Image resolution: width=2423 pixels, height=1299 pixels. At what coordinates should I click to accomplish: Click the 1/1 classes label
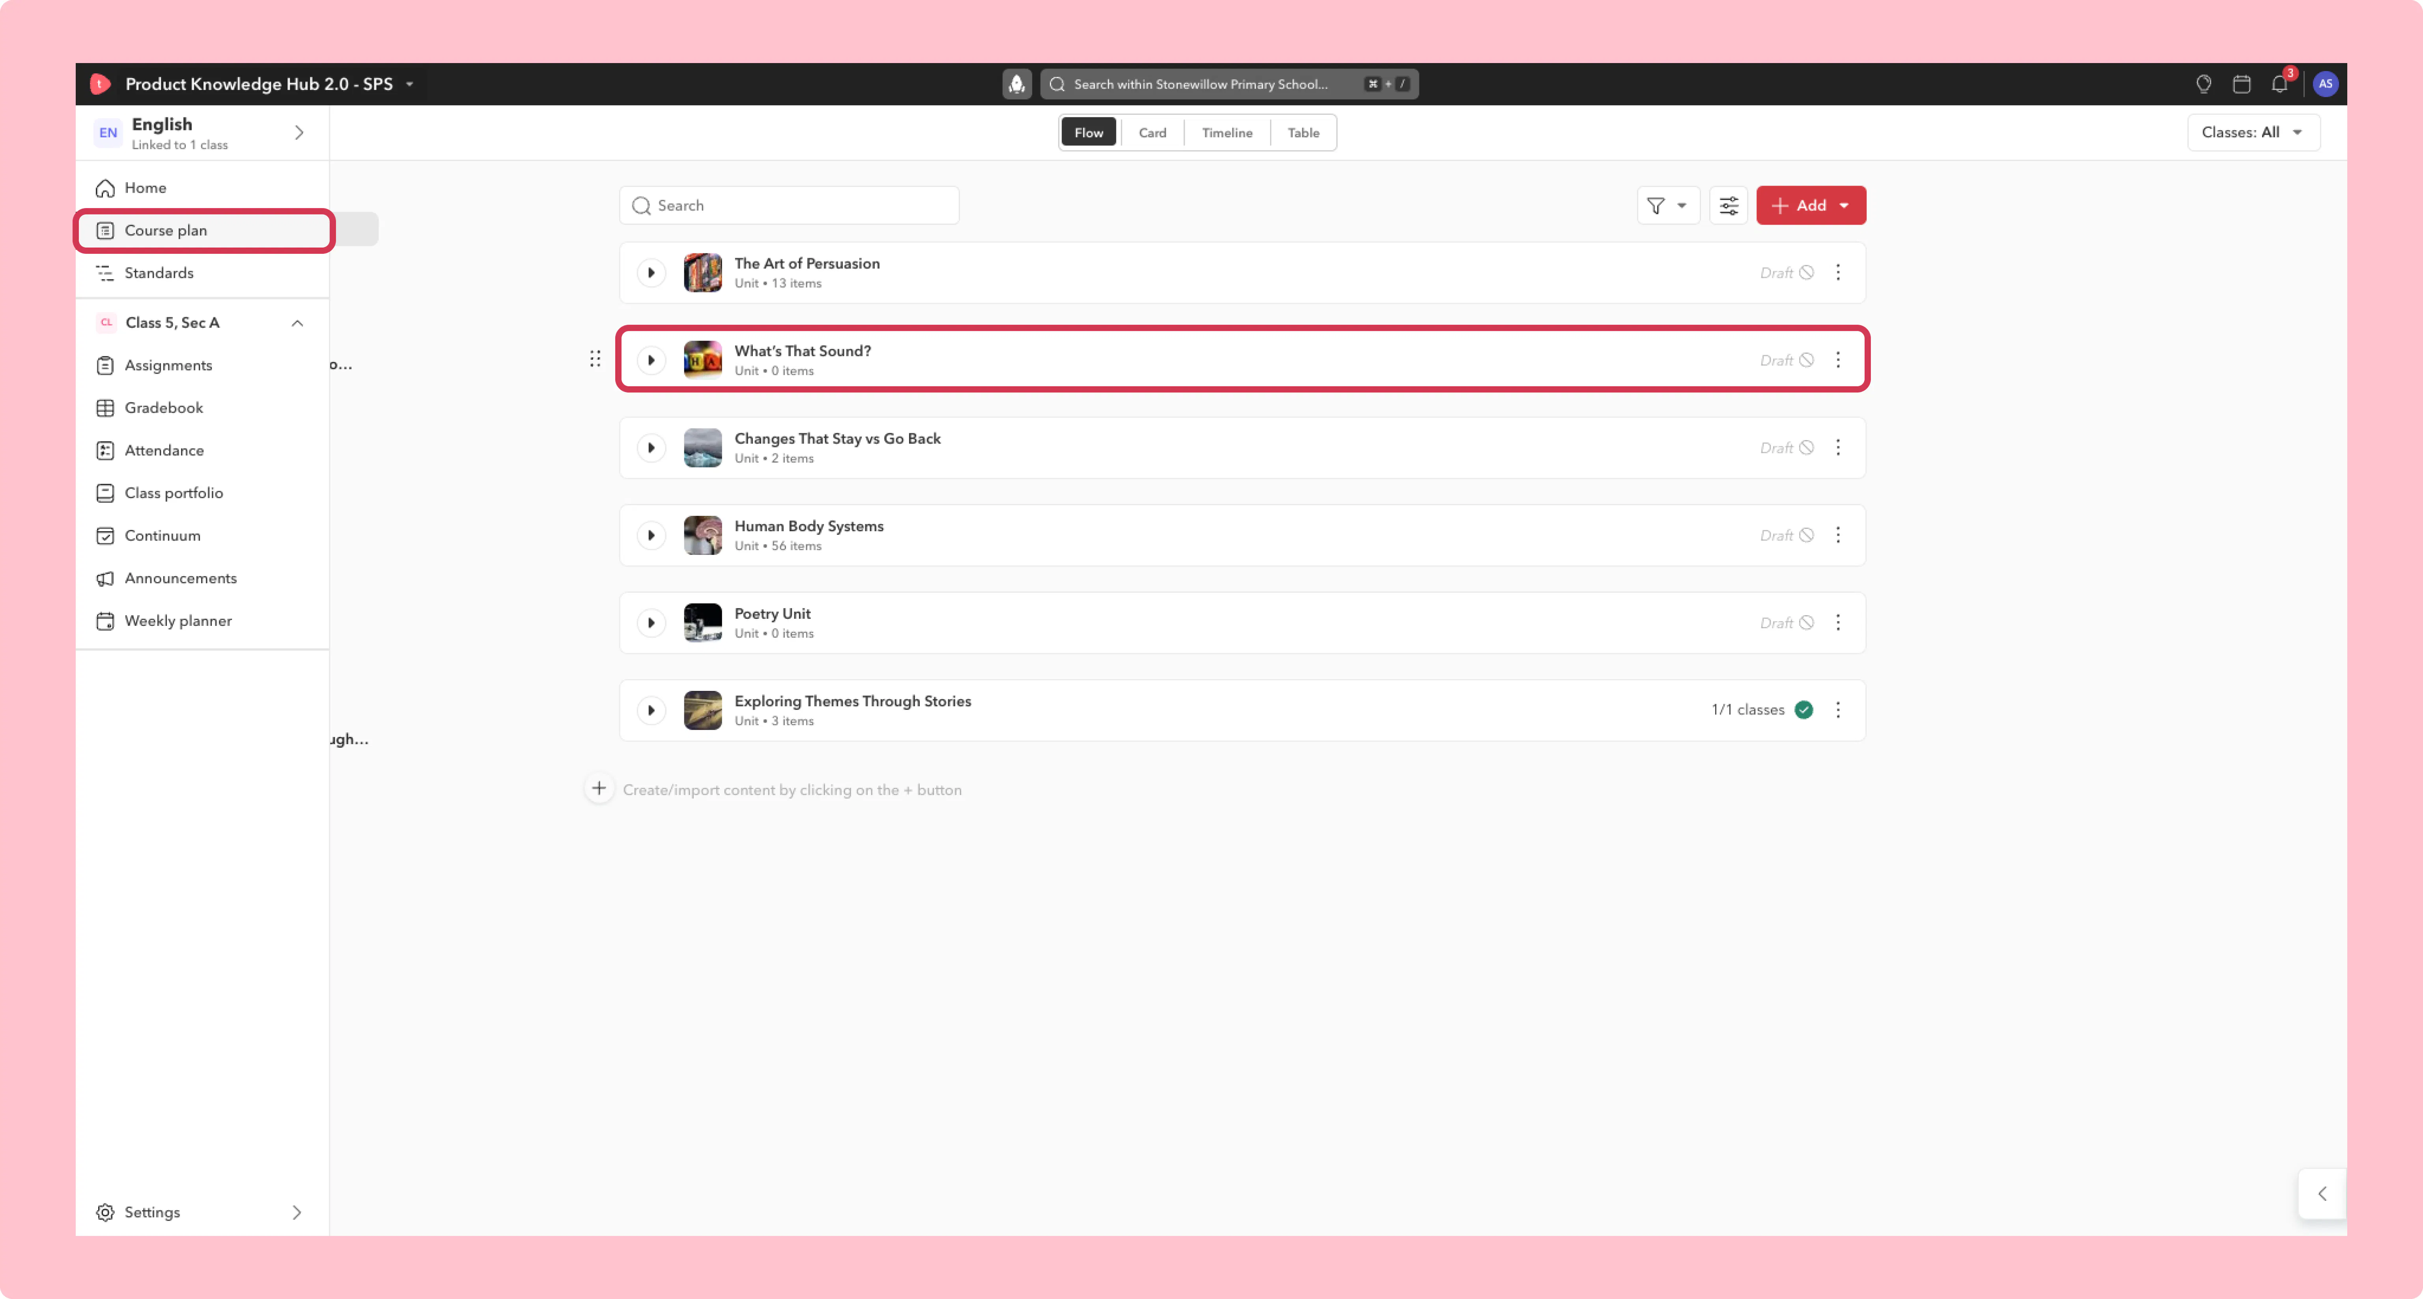point(1748,710)
